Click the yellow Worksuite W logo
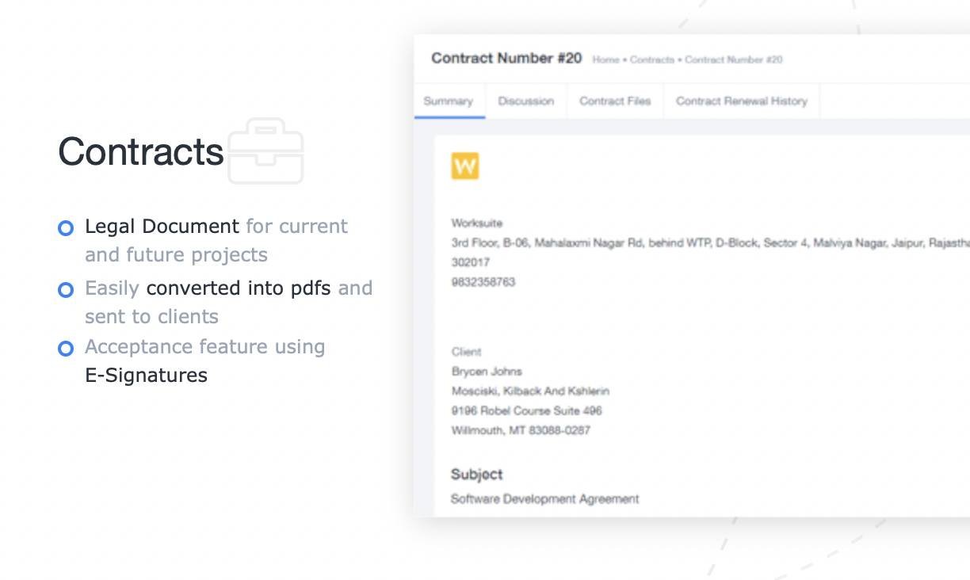This screenshot has height=580, width=970. click(x=465, y=166)
